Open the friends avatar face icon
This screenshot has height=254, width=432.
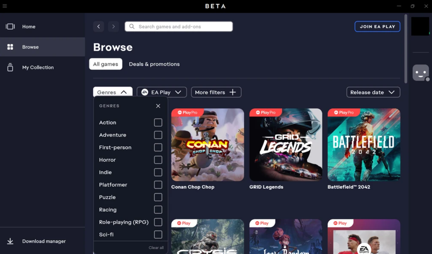pyautogui.click(x=420, y=73)
